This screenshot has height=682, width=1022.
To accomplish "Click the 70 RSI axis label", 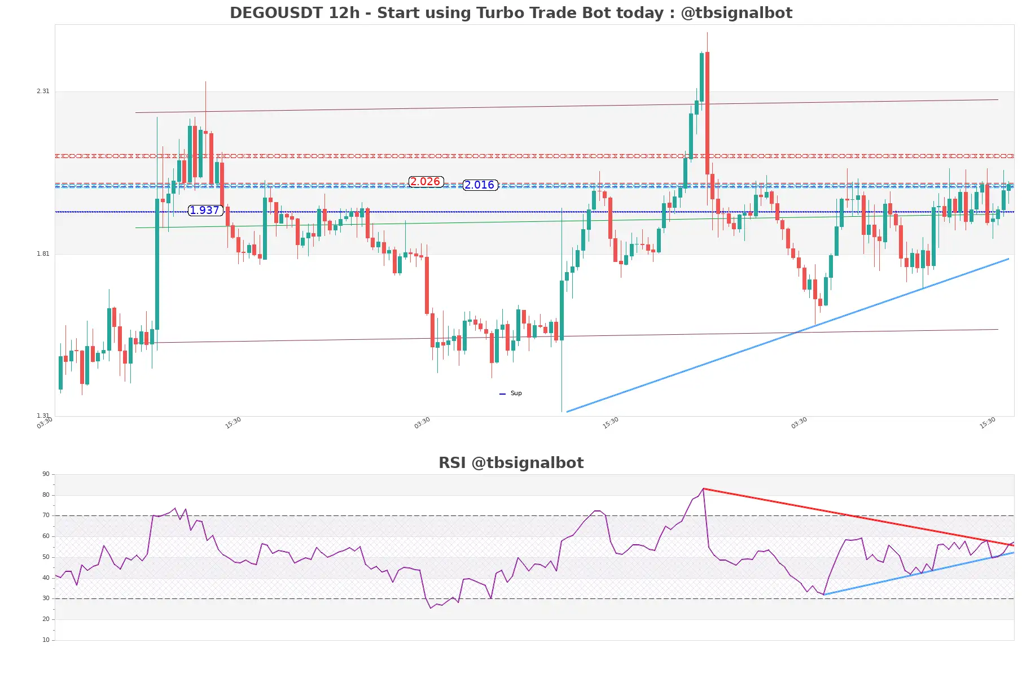I will pyautogui.click(x=46, y=515).
